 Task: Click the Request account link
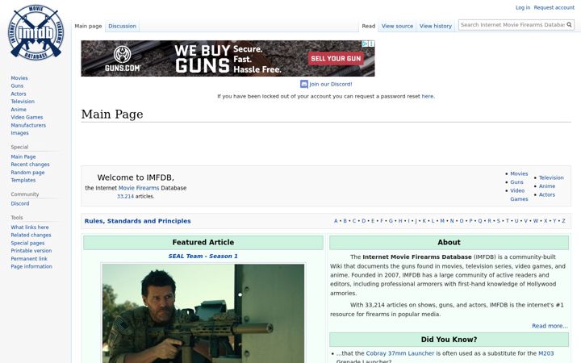coord(554,7)
